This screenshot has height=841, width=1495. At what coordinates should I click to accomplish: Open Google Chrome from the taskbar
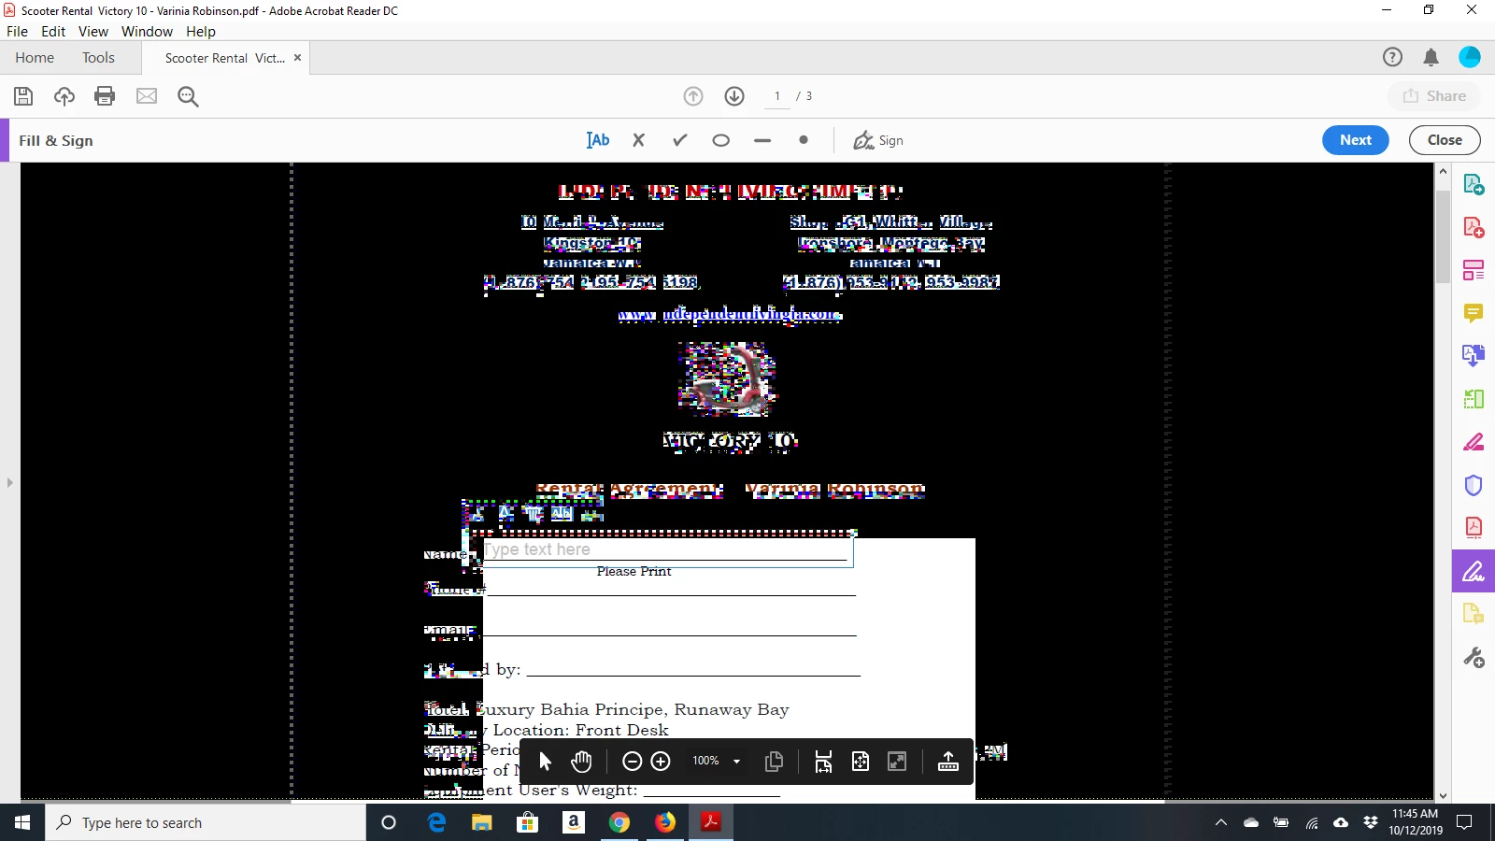tap(619, 822)
